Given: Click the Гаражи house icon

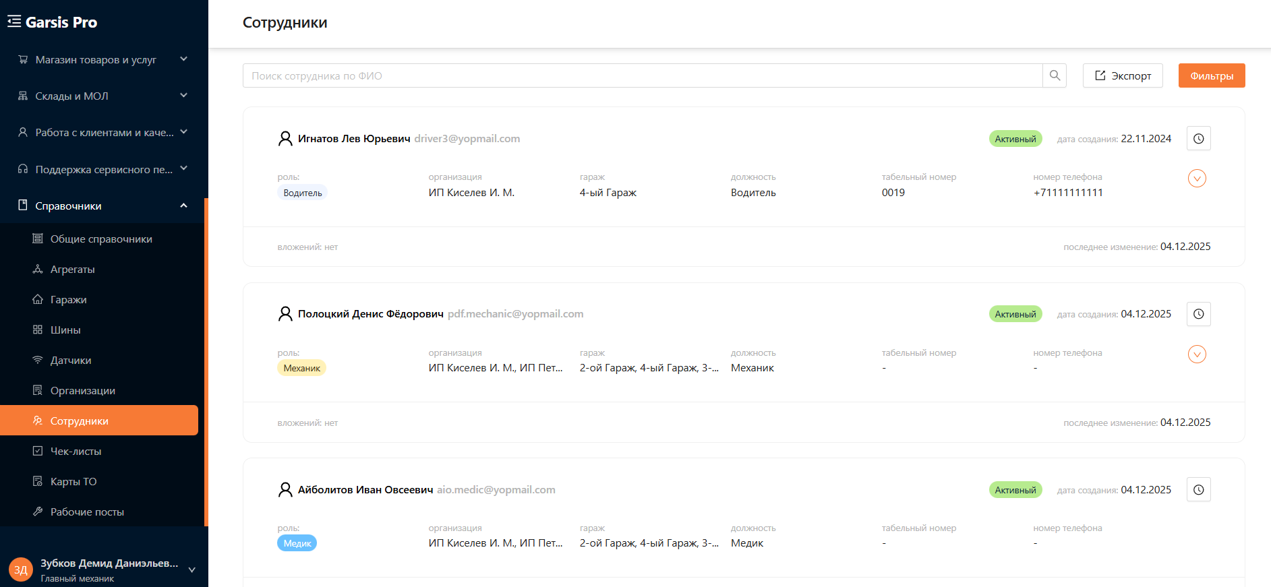Looking at the screenshot, I should click(38, 299).
